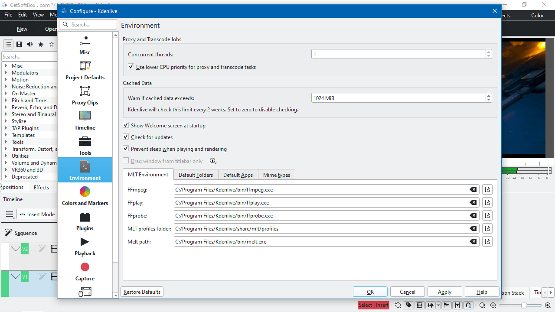This screenshot has height=312, width=555.
Task: Open the Capture settings page
Action: coord(85,271)
